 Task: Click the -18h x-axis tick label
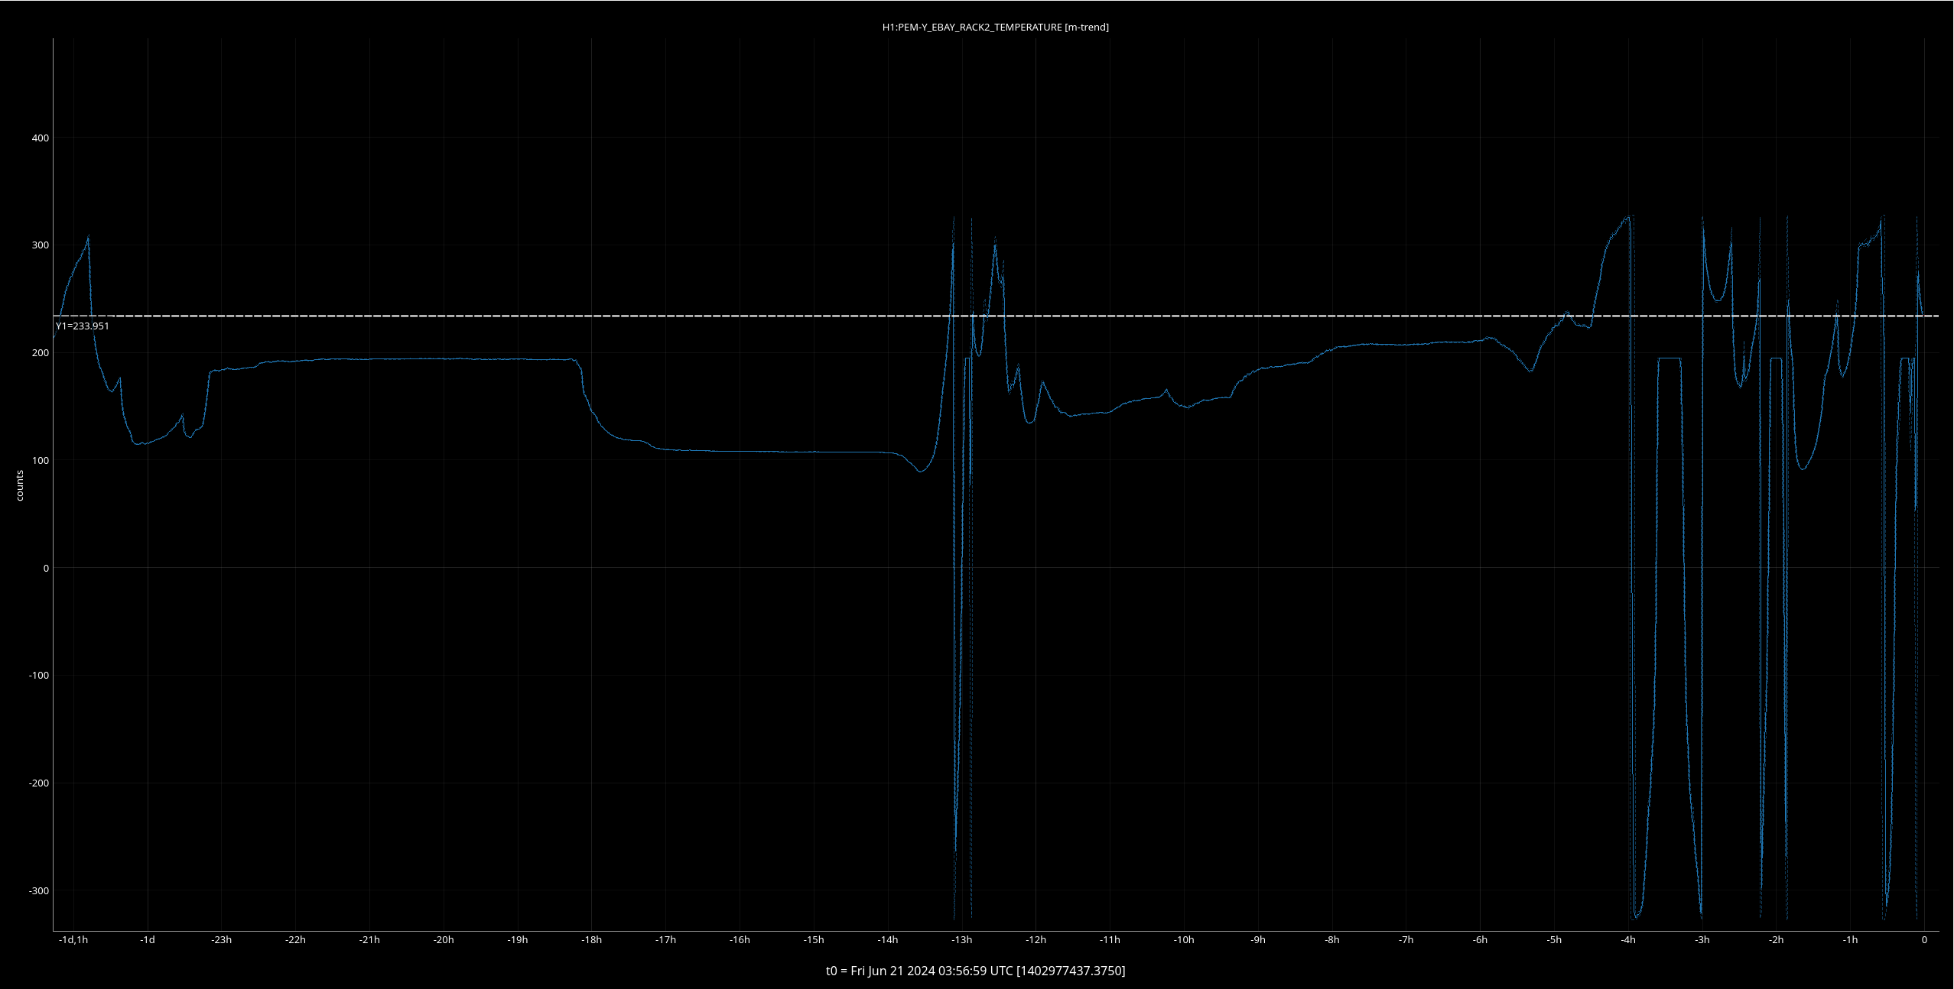tap(592, 939)
